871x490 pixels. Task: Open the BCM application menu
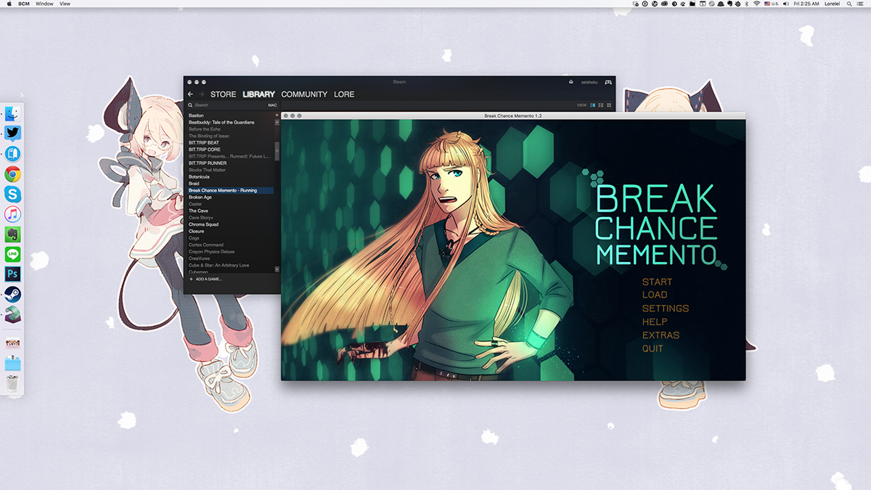pos(24,4)
